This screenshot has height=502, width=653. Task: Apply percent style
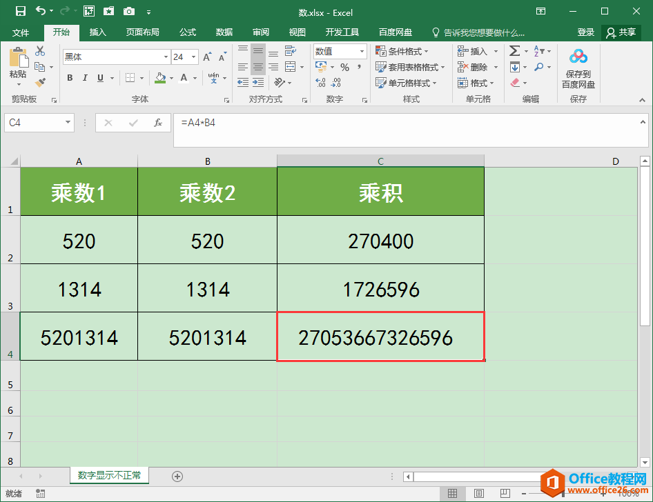(345, 67)
